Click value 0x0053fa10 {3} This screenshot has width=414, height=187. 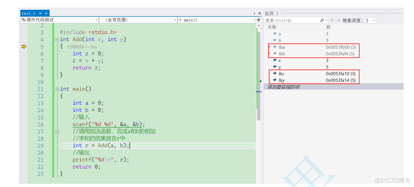coord(341,74)
